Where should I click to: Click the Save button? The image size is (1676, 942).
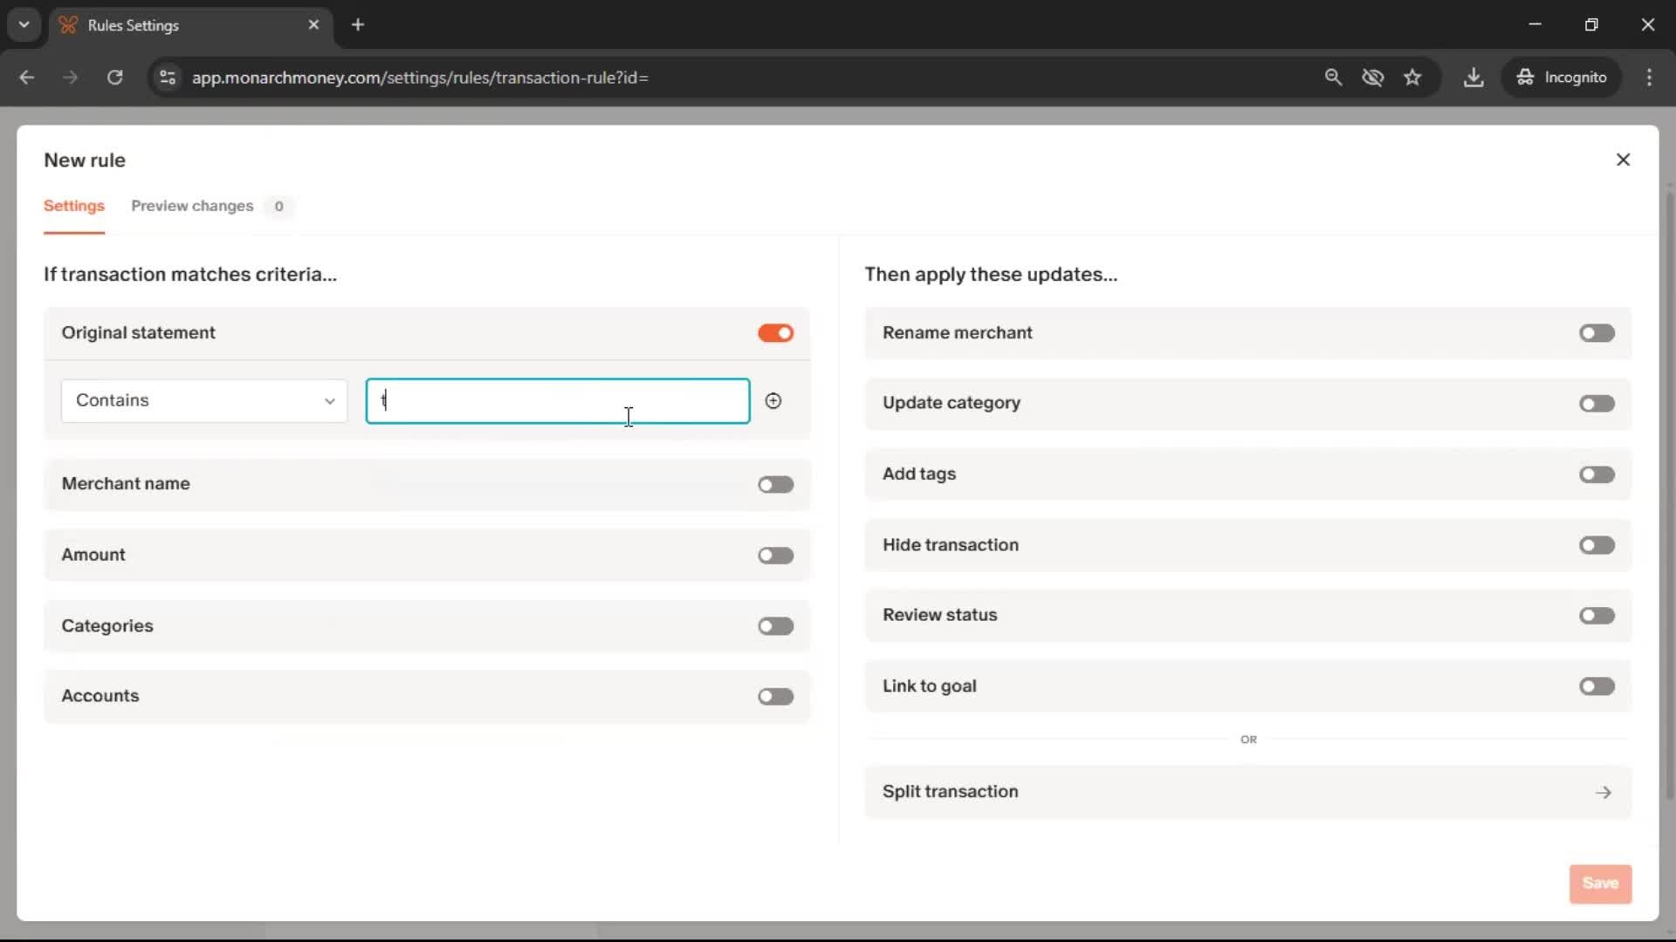click(x=1599, y=883)
